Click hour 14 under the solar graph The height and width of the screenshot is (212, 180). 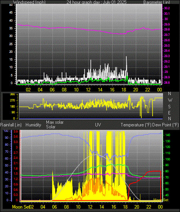102,207
